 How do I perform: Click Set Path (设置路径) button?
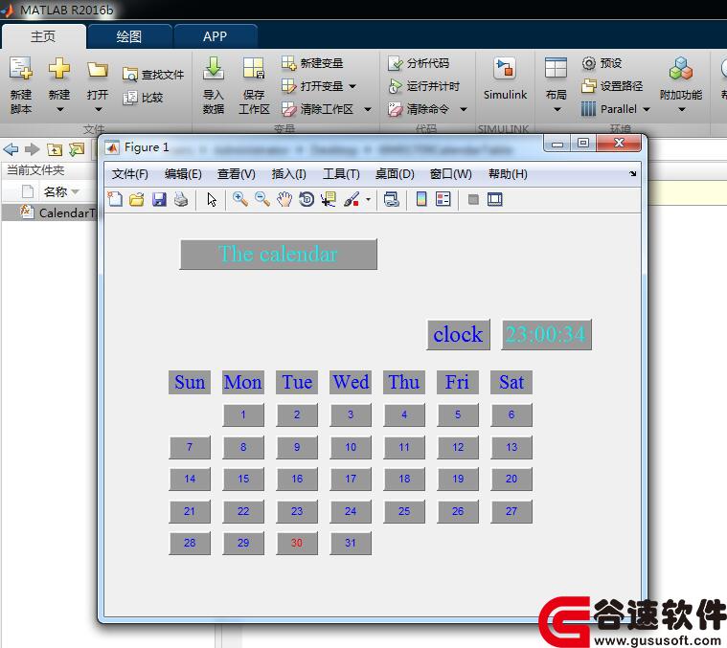tap(612, 86)
